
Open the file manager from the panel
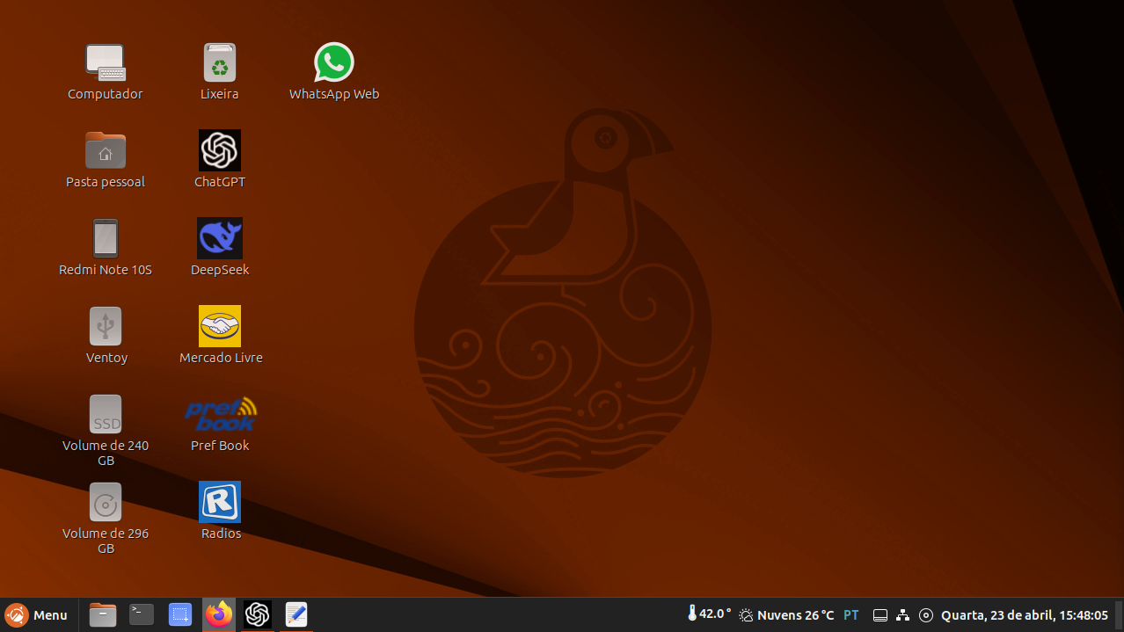tap(103, 615)
